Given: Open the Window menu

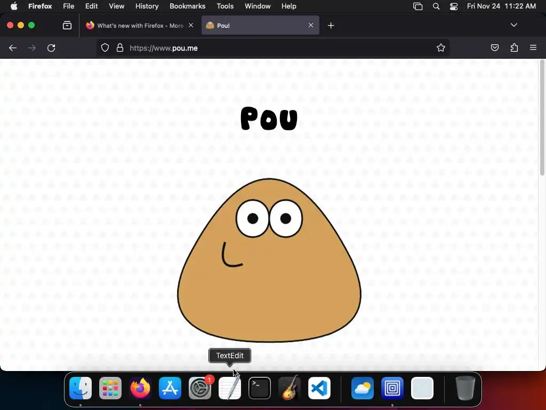Looking at the screenshot, I should (258, 6).
